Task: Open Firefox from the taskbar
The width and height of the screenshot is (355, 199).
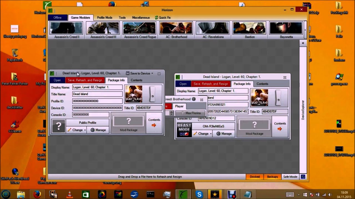Action: coord(37,194)
